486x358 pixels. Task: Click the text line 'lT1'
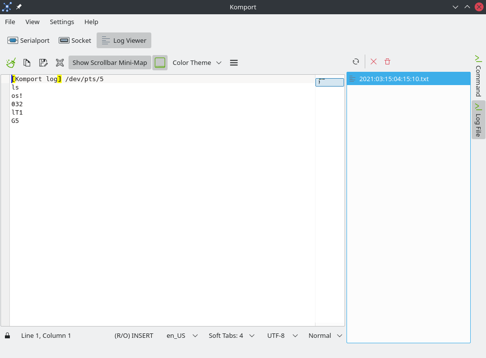click(x=17, y=113)
